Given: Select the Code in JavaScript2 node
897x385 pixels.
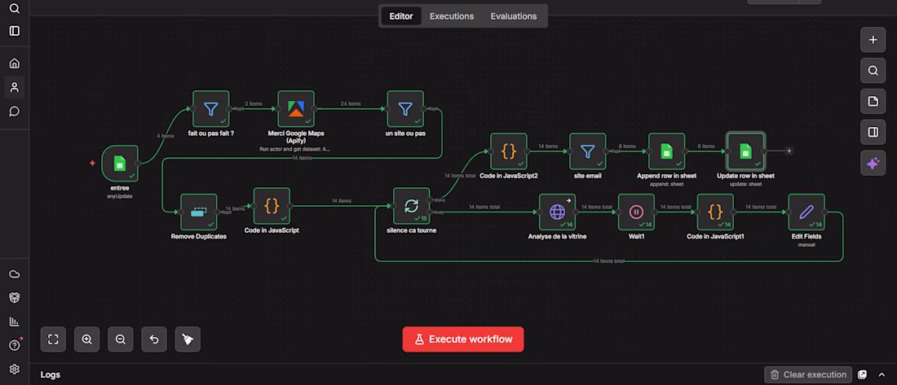Looking at the screenshot, I should pyautogui.click(x=509, y=151).
